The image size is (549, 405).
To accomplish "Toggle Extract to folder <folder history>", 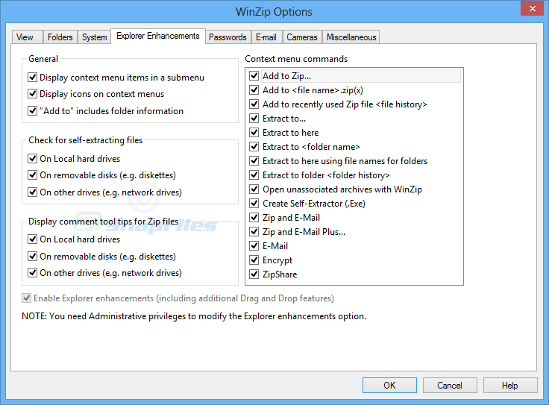I will 254,175.
